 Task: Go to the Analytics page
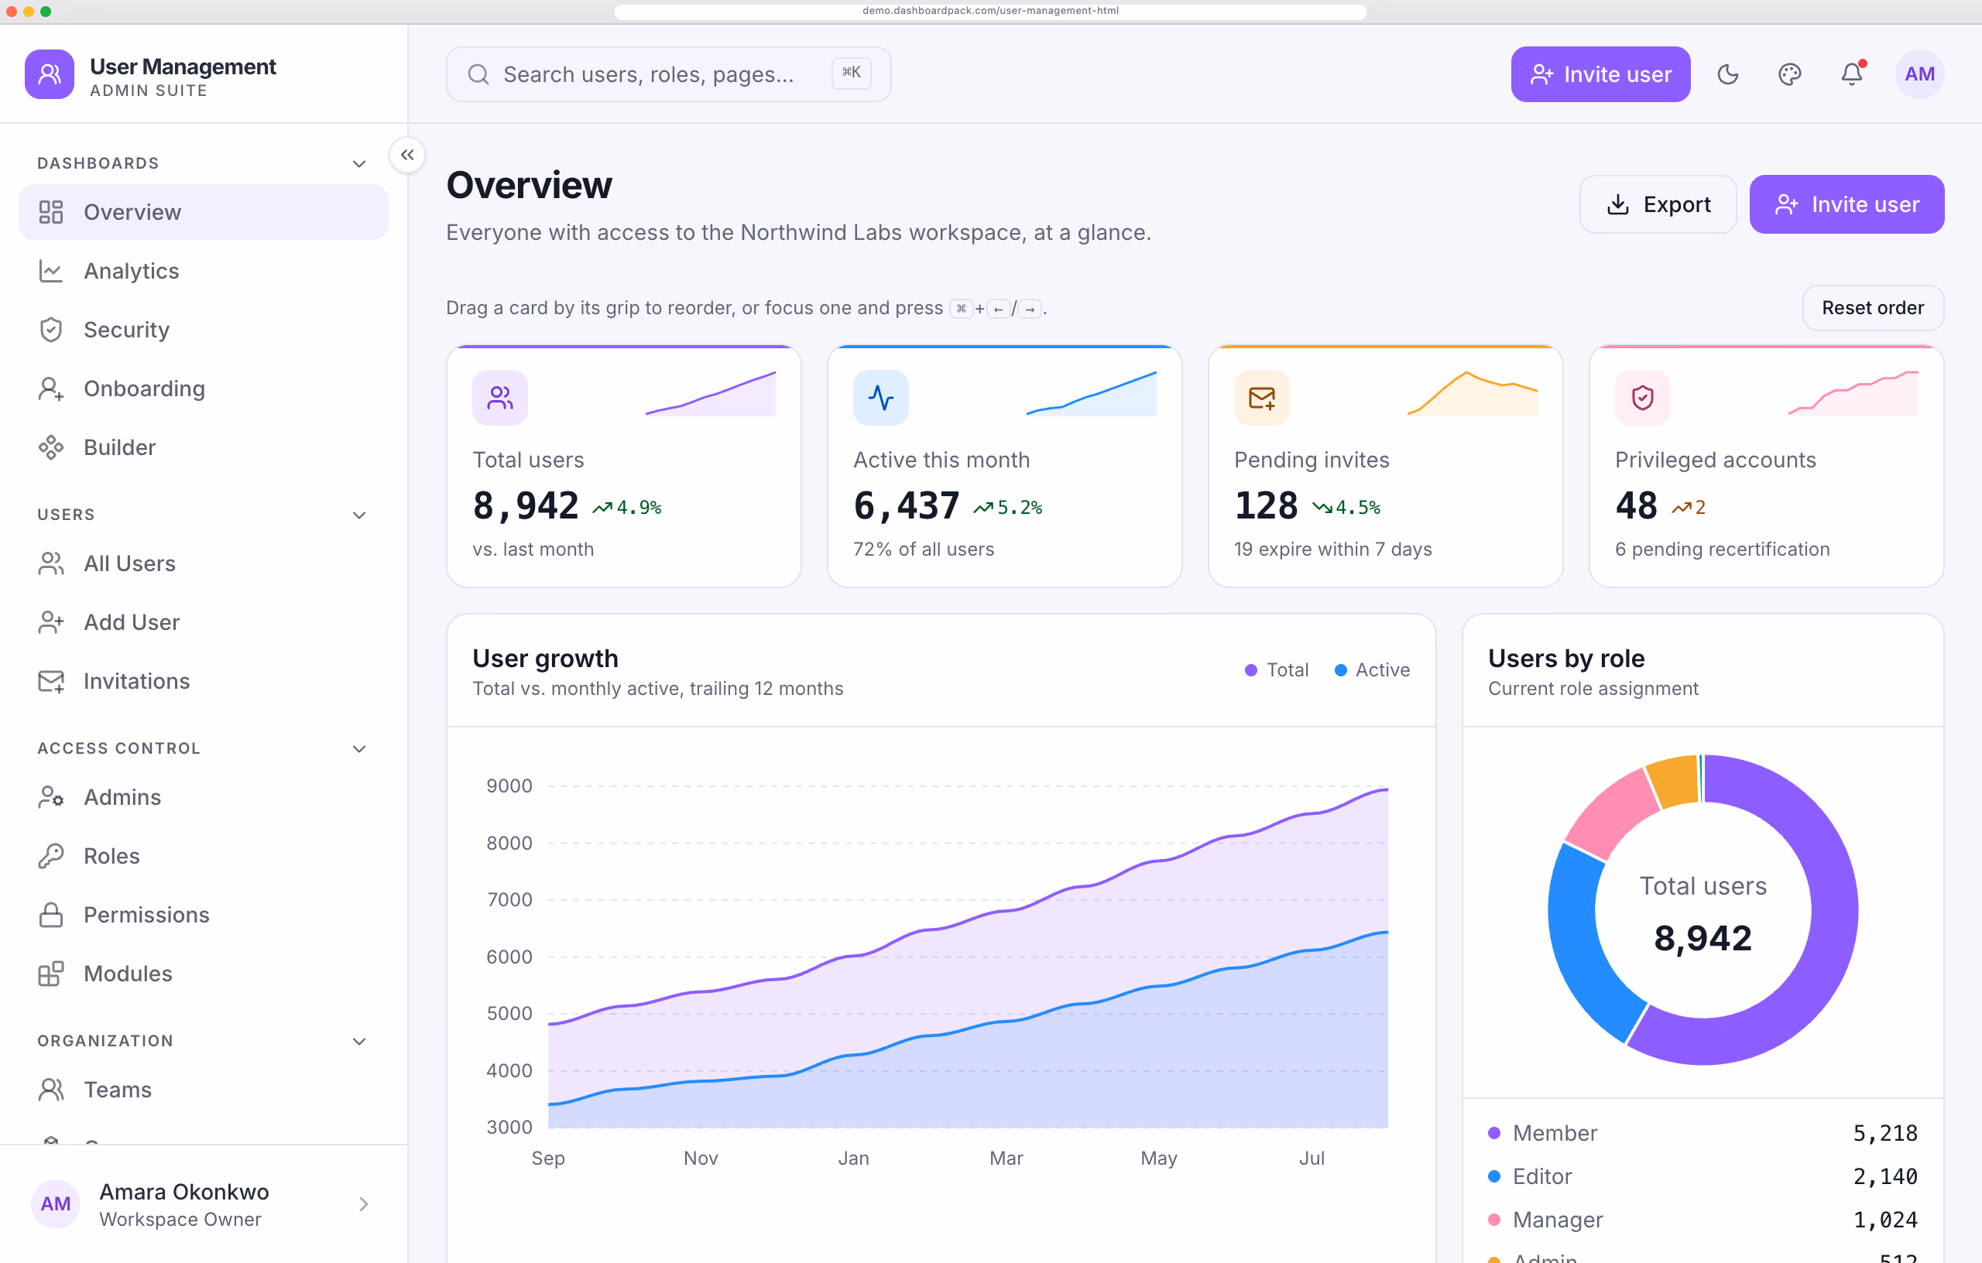[204, 271]
